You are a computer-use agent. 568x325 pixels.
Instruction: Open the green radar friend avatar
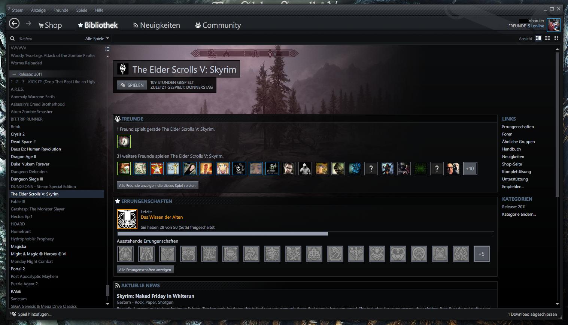pyautogui.click(x=420, y=168)
